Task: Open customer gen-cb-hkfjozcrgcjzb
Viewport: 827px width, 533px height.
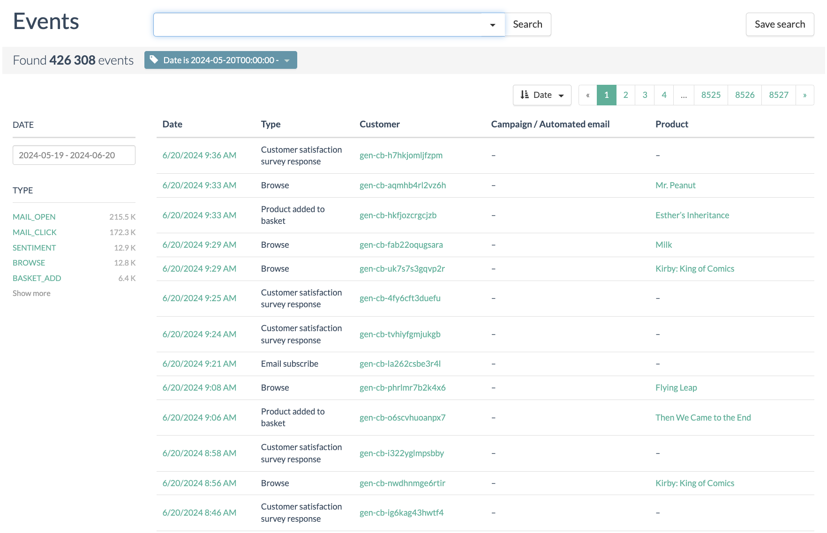Action: click(x=398, y=215)
